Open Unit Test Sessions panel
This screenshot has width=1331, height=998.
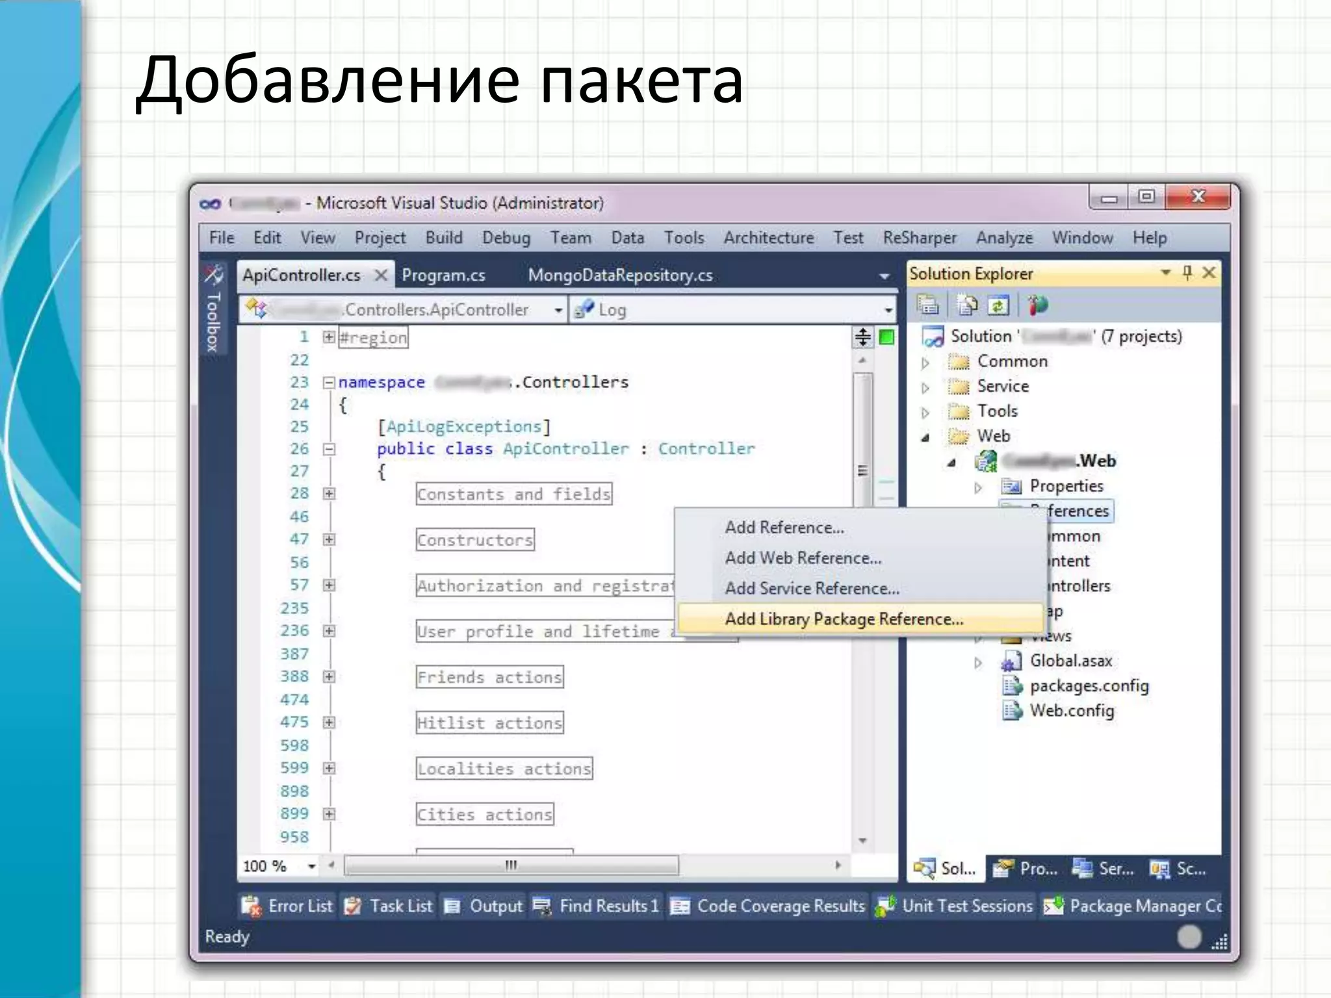tap(954, 906)
